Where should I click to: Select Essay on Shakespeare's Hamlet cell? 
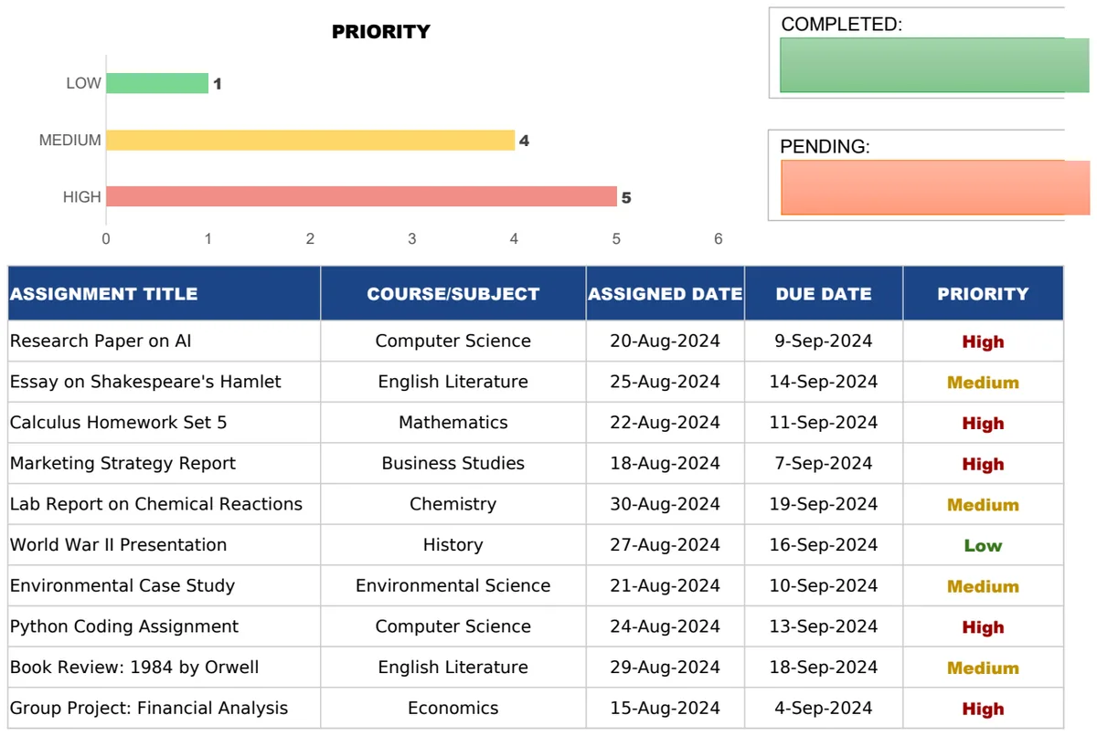(165, 382)
